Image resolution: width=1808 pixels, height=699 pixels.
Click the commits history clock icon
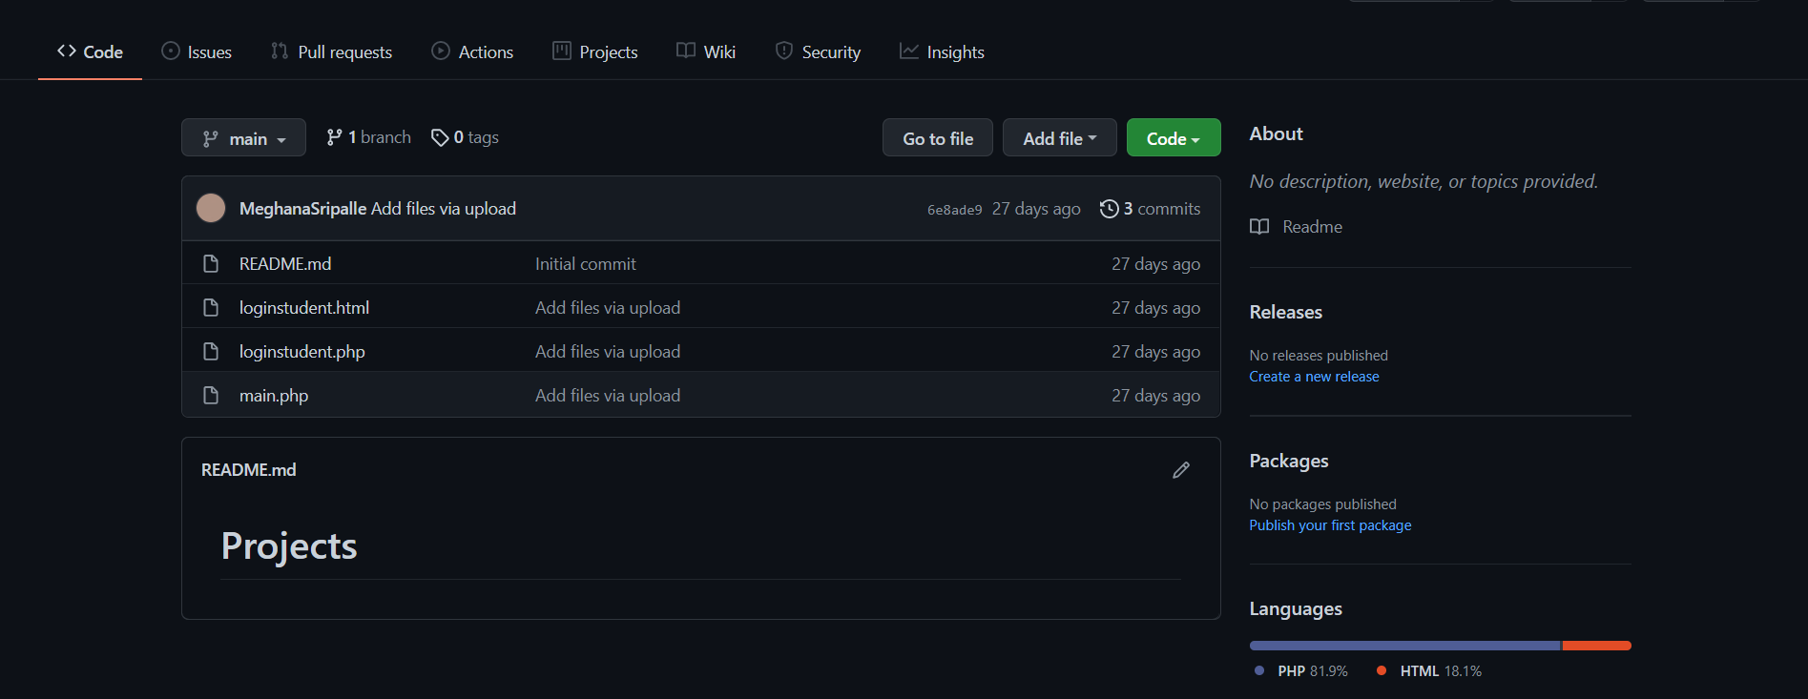(x=1109, y=208)
